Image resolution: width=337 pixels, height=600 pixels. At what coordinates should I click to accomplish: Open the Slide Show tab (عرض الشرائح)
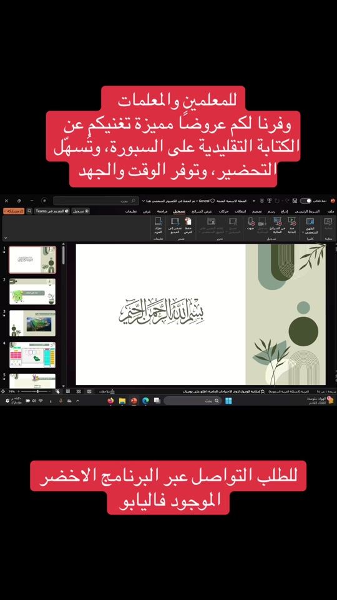[202, 211]
